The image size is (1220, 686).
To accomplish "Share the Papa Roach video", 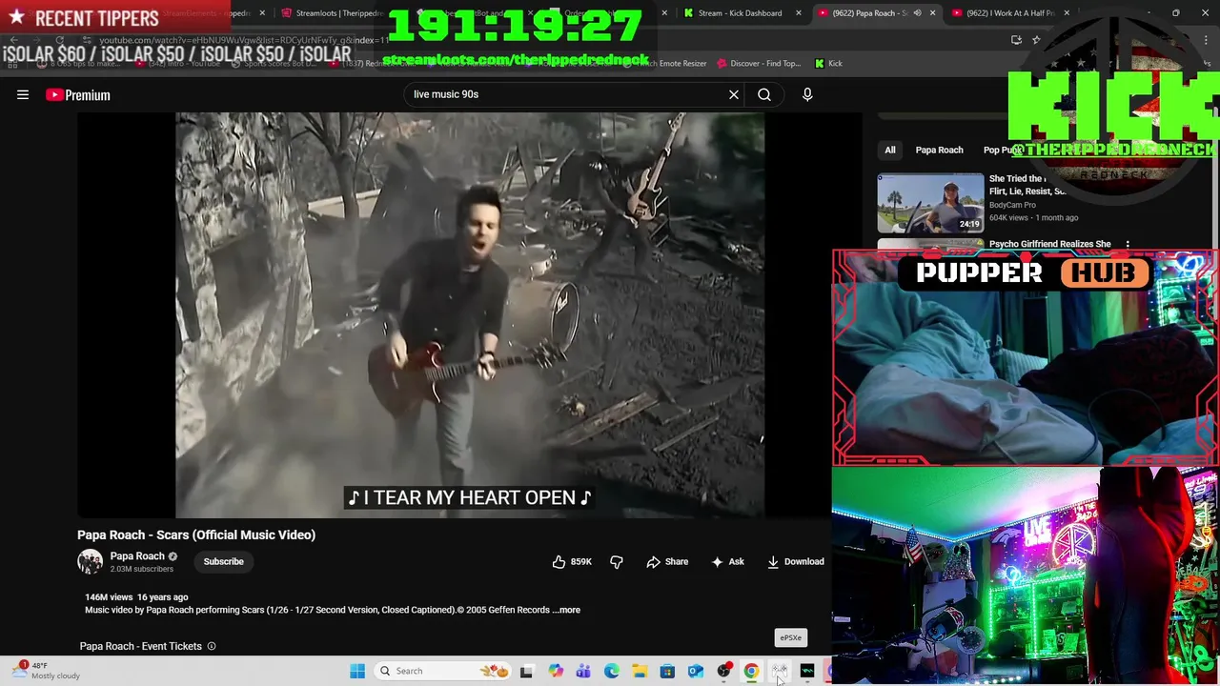I will [x=667, y=561].
